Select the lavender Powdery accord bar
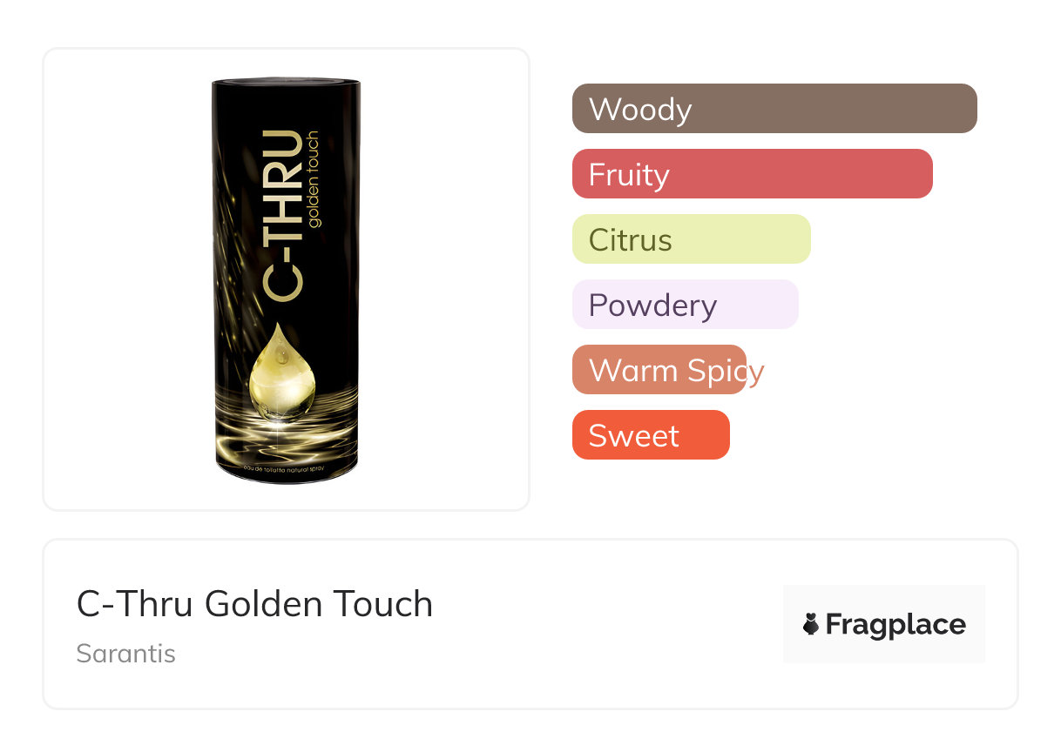Screen dimensions: 1061x752 685,305
